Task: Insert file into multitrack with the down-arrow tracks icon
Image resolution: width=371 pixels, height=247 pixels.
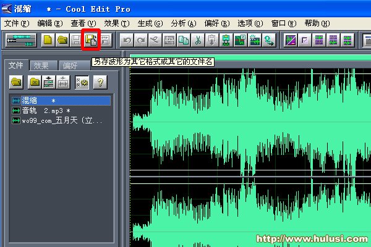Action: tap(49, 82)
